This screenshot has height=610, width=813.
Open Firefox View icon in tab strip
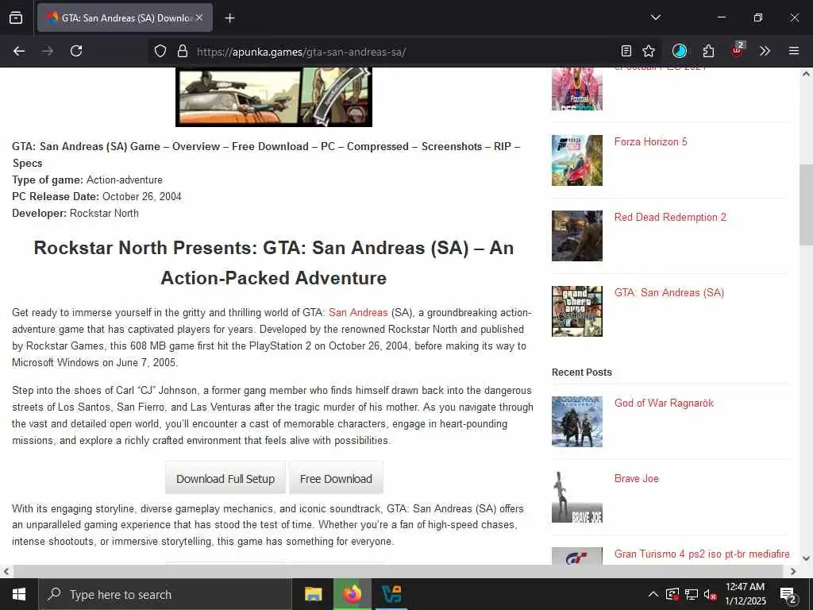(16, 18)
